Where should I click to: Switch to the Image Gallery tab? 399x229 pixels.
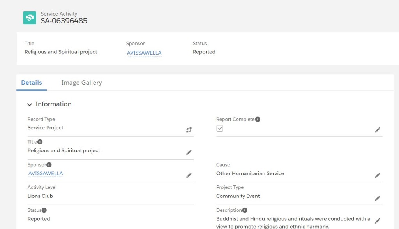point(81,83)
